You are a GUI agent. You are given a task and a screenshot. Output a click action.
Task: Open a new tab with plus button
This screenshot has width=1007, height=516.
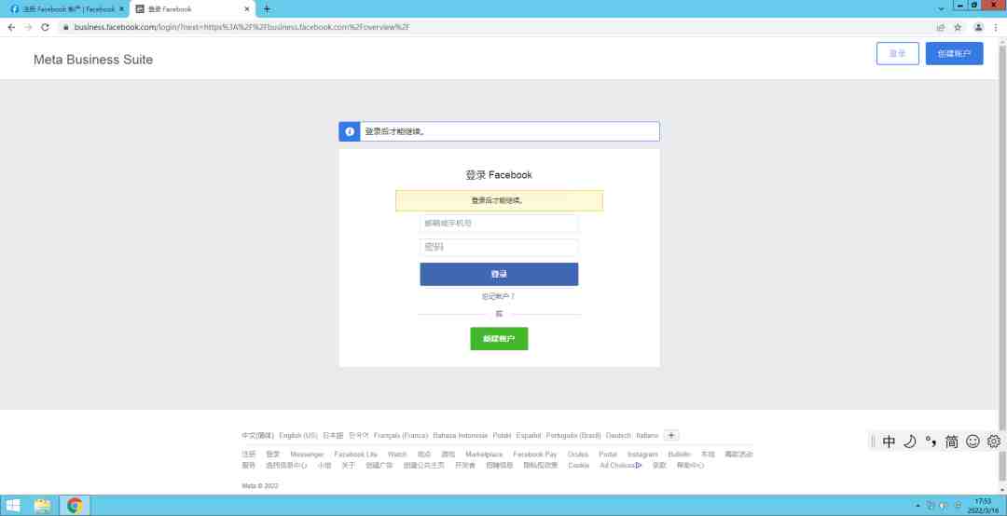(x=268, y=9)
